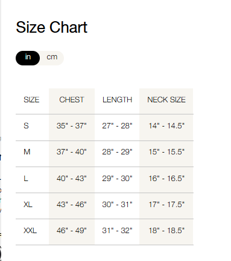Click chest value 40" - 43"

pos(72,179)
